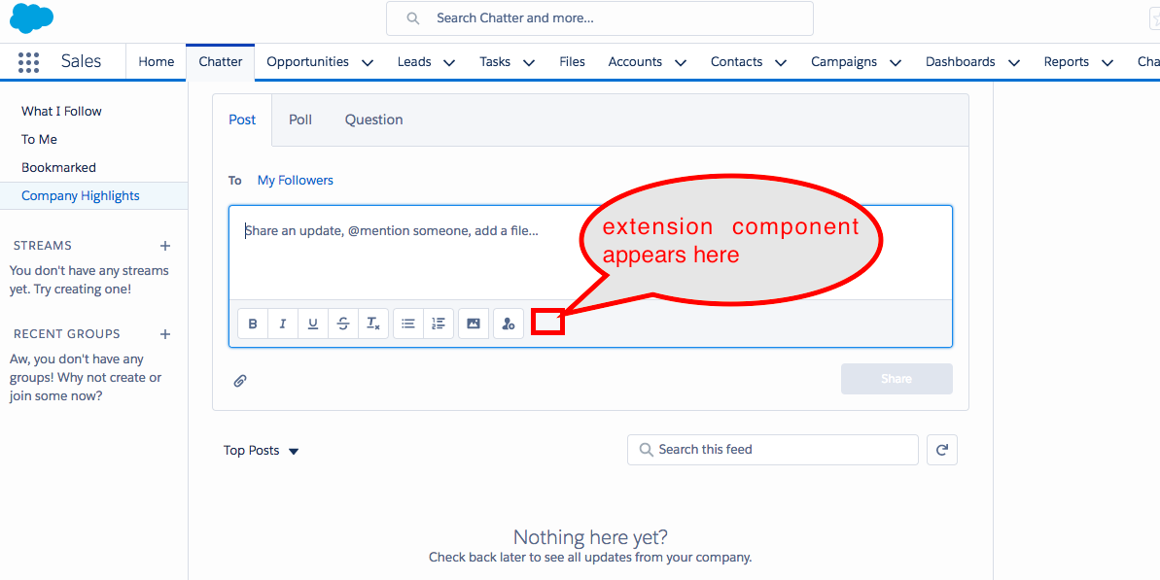The height and width of the screenshot is (580, 1160).
Task: Expand the Opportunities tab dropdown arrow
Action: pyautogui.click(x=368, y=63)
